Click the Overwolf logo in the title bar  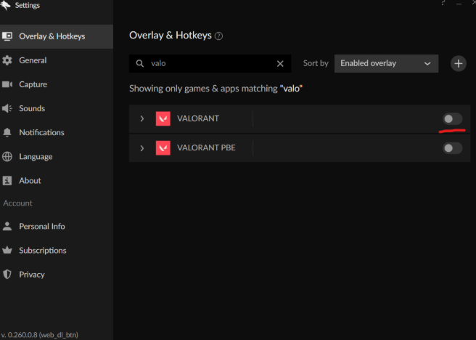click(x=7, y=5)
